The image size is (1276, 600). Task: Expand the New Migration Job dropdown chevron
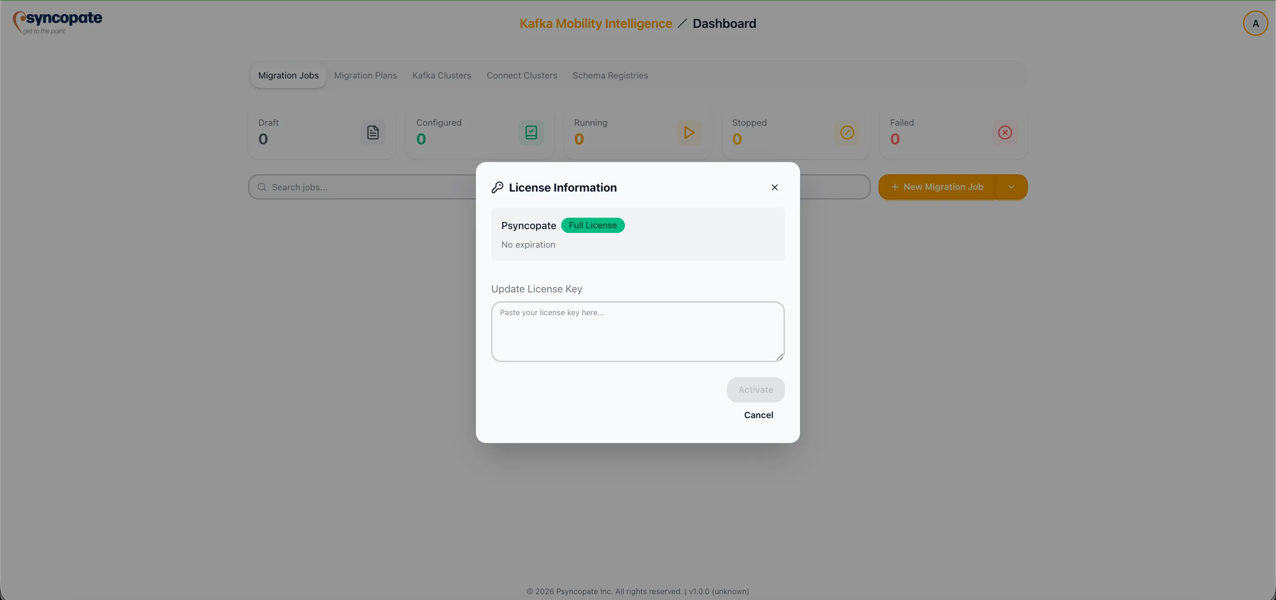click(x=1011, y=187)
